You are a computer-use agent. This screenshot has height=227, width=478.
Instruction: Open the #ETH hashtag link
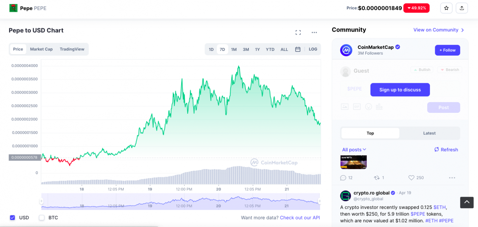[x=432, y=221]
